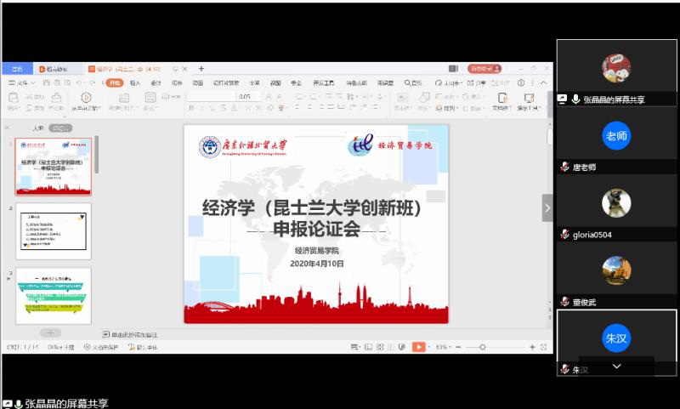Click 唐老师 muted microphone icon
The height and width of the screenshot is (409, 680).
[564, 168]
